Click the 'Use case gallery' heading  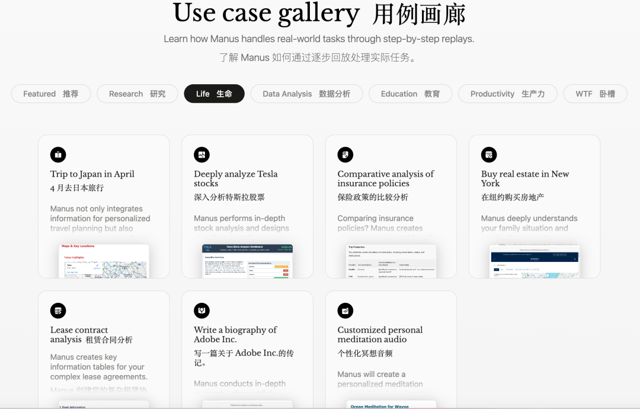click(266, 13)
